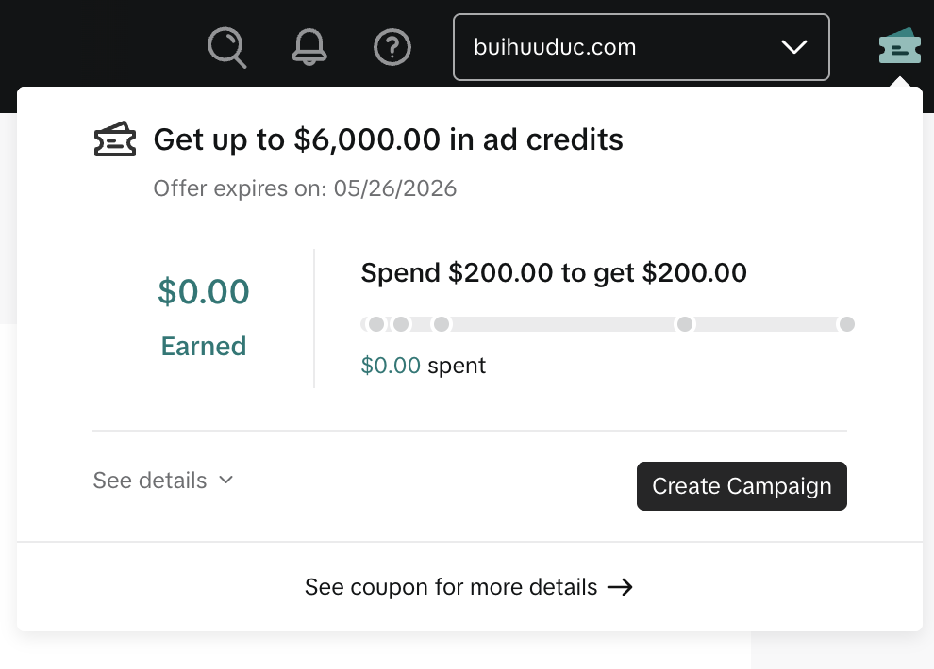
Task: Click the last milestone dot on the progress bar
Action: click(847, 324)
